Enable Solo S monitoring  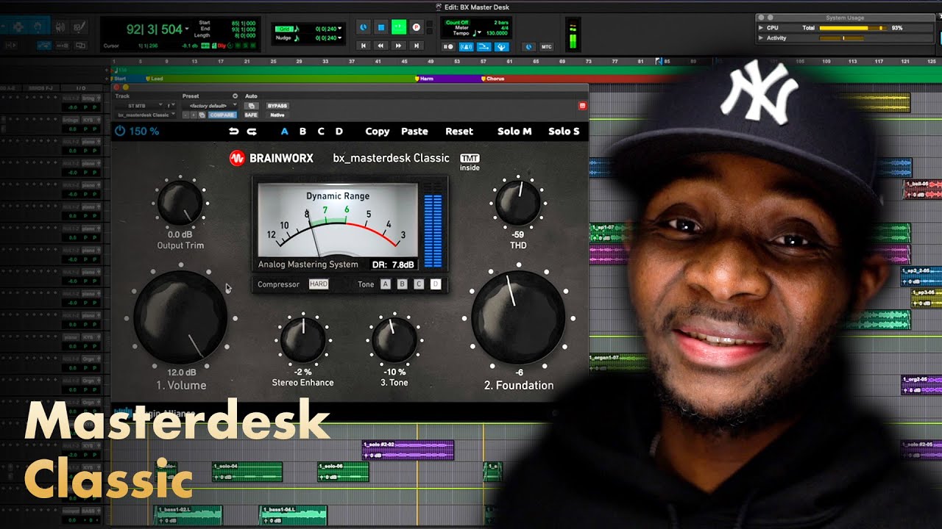click(564, 132)
